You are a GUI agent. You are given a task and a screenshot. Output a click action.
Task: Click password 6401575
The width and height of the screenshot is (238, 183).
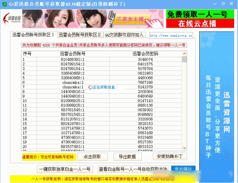pos(145,64)
